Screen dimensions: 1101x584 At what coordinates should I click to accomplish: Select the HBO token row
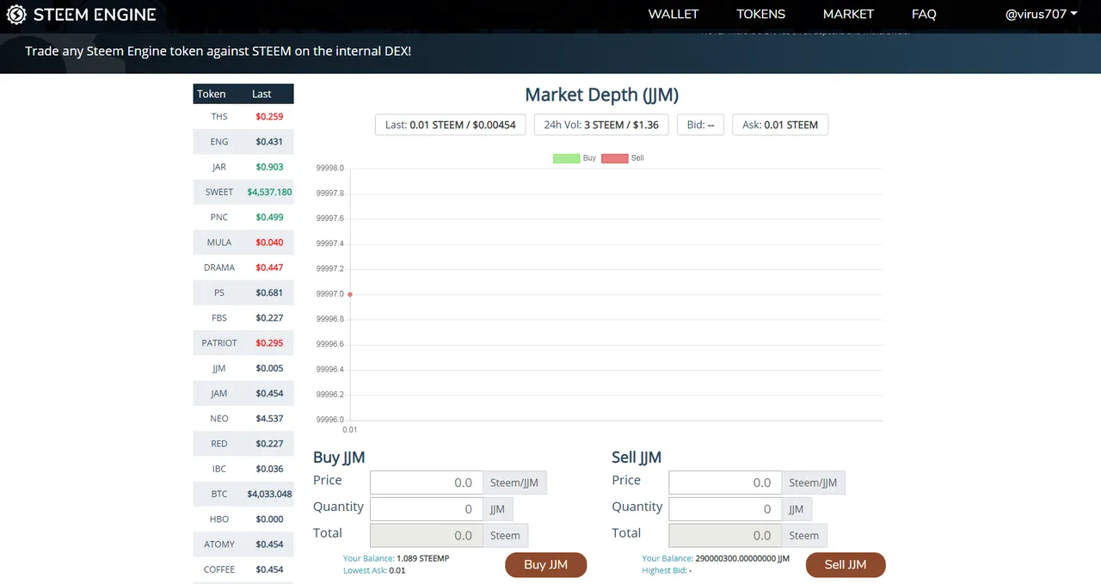coord(243,519)
